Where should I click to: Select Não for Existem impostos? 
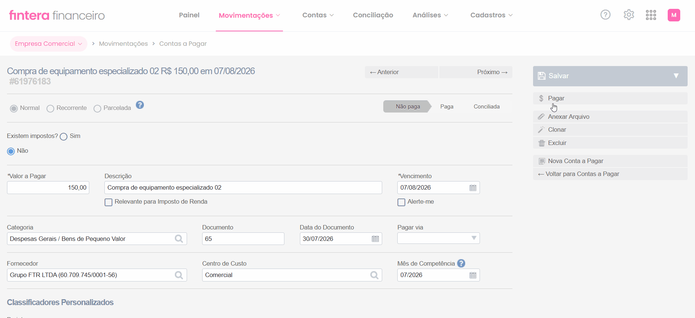pyautogui.click(x=11, y=151)
